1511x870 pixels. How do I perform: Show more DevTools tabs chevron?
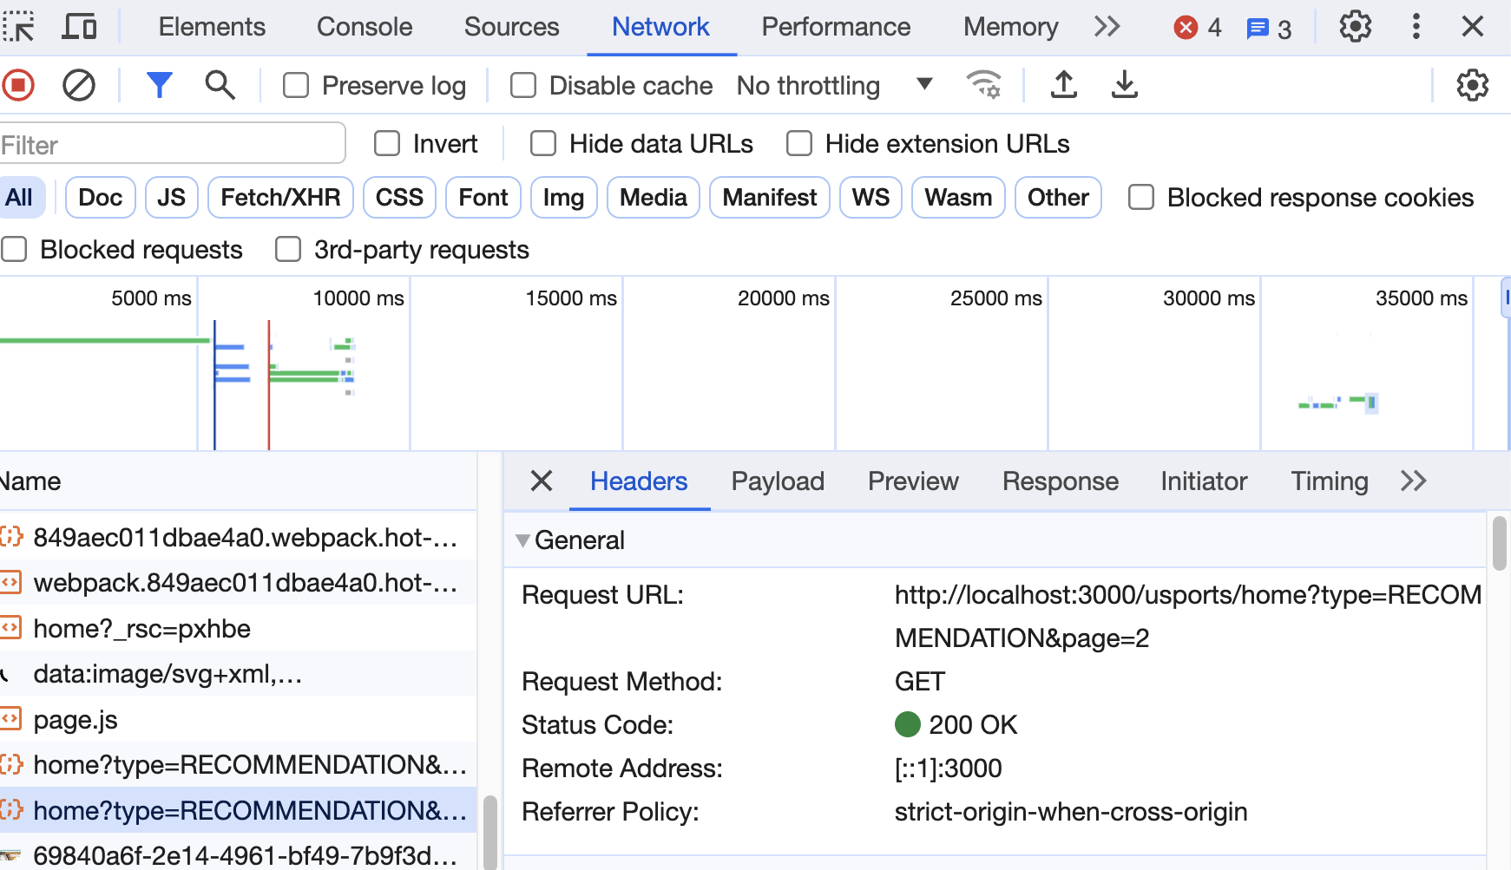[1107, 27]
